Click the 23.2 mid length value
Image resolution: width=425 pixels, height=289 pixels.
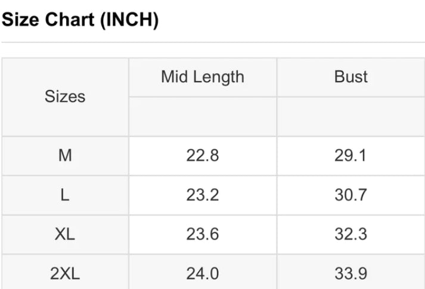coord(203,195)
